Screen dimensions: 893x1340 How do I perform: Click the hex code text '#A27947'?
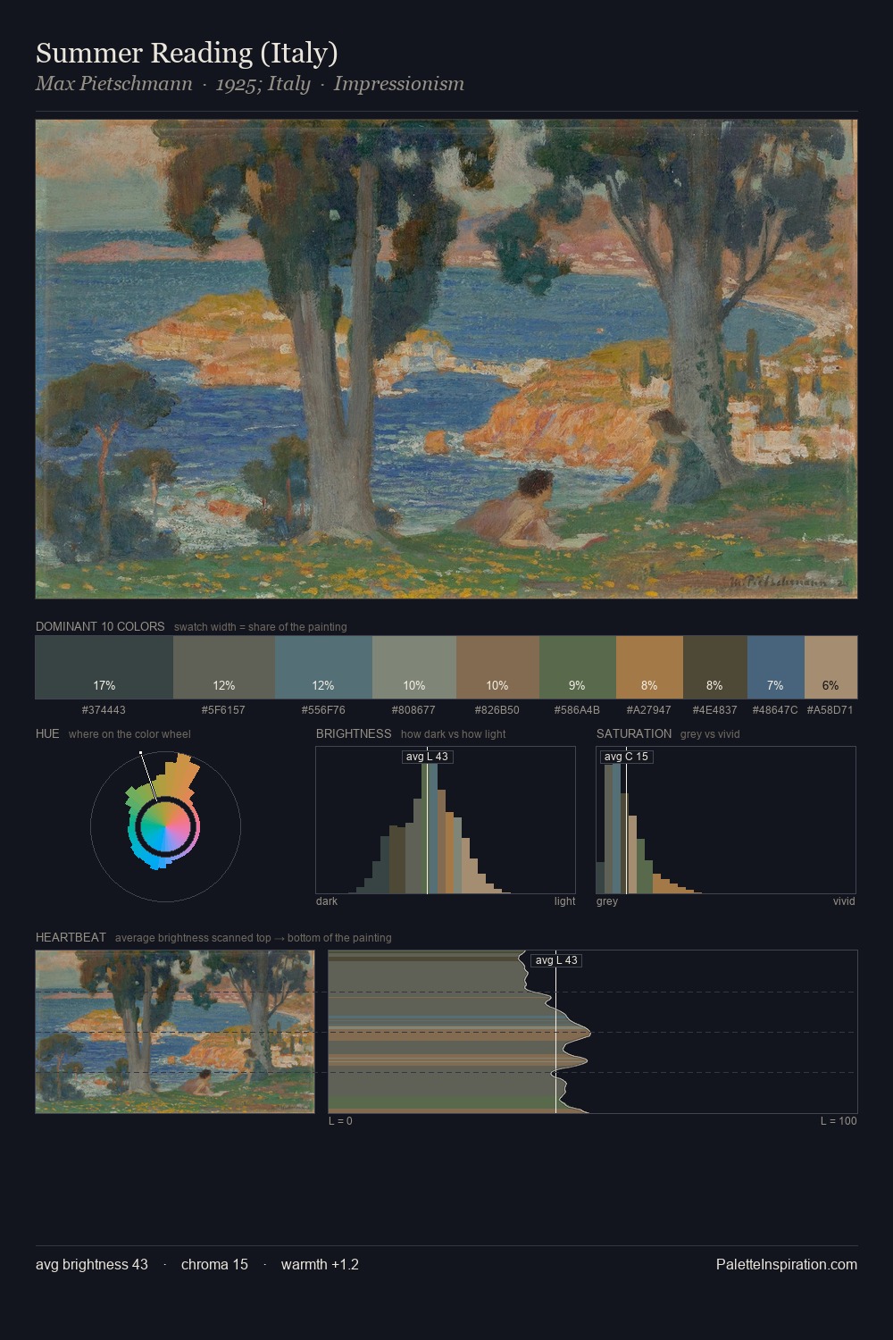pyautogui.click(x=649, y=710)
